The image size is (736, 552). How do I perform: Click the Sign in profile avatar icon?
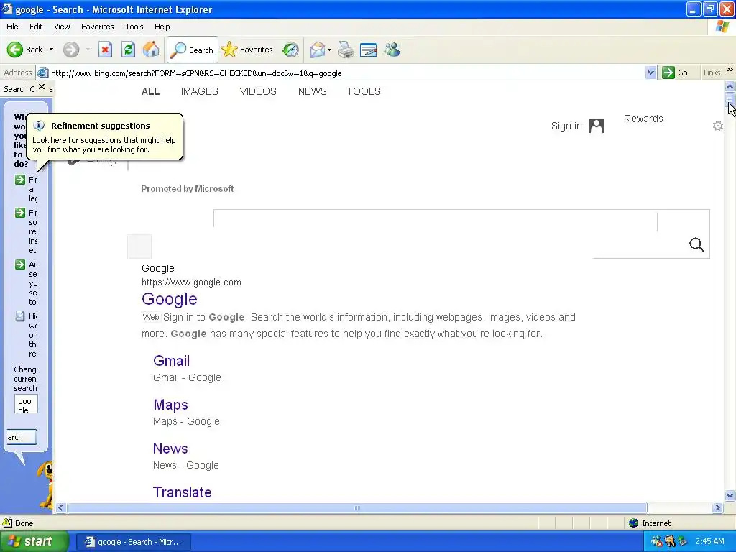tap(597, 126)
